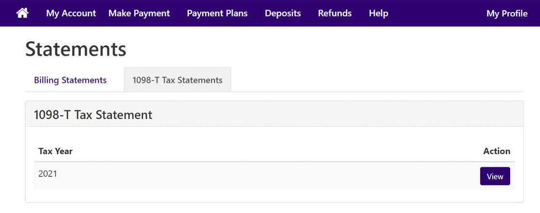Open the Deposits section
The width and height of the screenshot is (540, 213).
tap(283, 13)
